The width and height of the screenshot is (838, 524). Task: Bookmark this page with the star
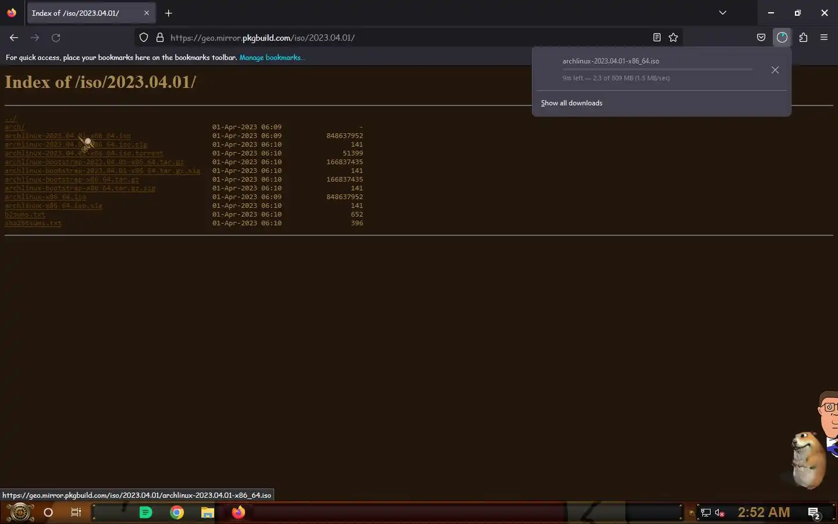click(673, 38)
